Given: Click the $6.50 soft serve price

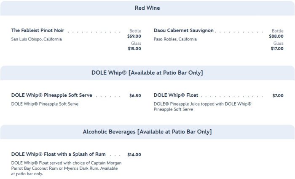Looking at the screenshot, I should click(135, 96).
